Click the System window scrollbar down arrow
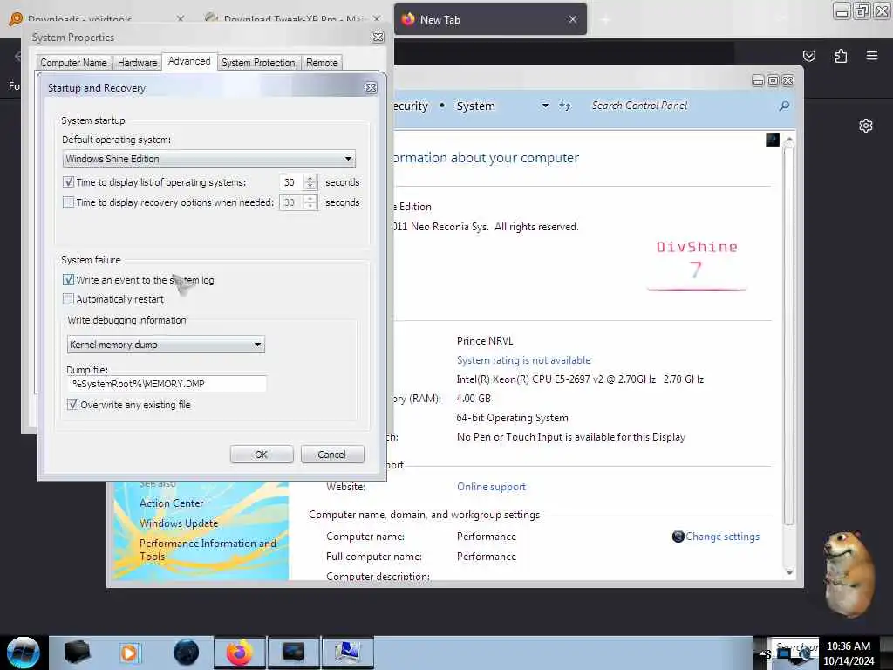 click(788, 571)
